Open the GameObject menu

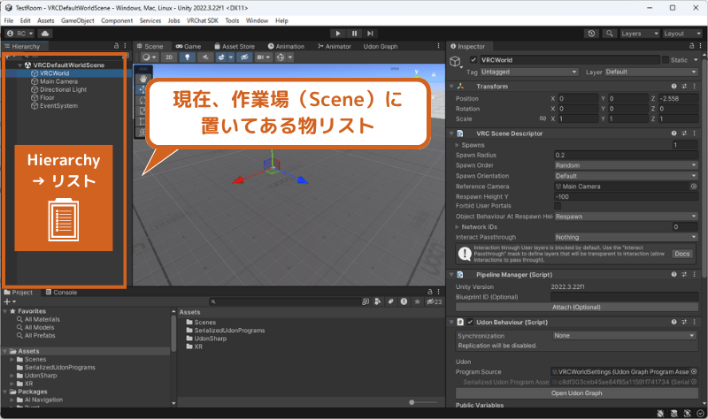coord(78,20)
